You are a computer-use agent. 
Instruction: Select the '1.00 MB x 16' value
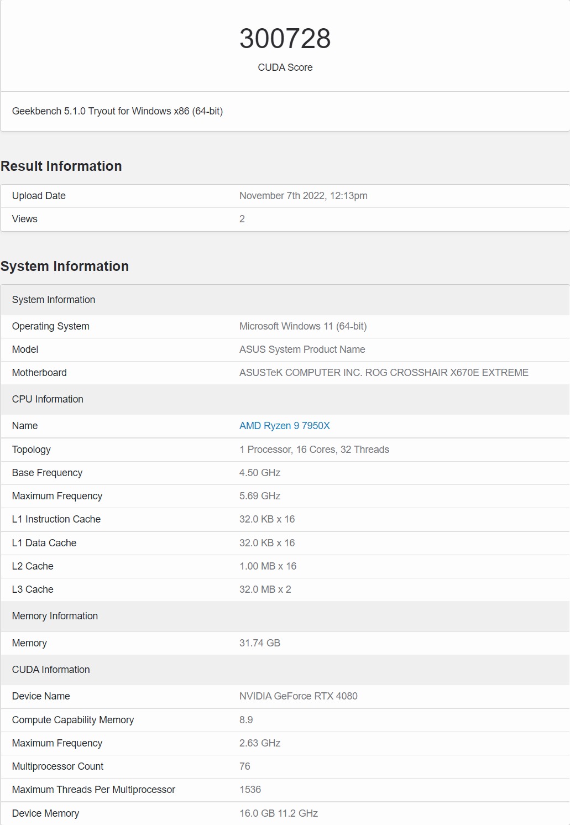(268, 566)
